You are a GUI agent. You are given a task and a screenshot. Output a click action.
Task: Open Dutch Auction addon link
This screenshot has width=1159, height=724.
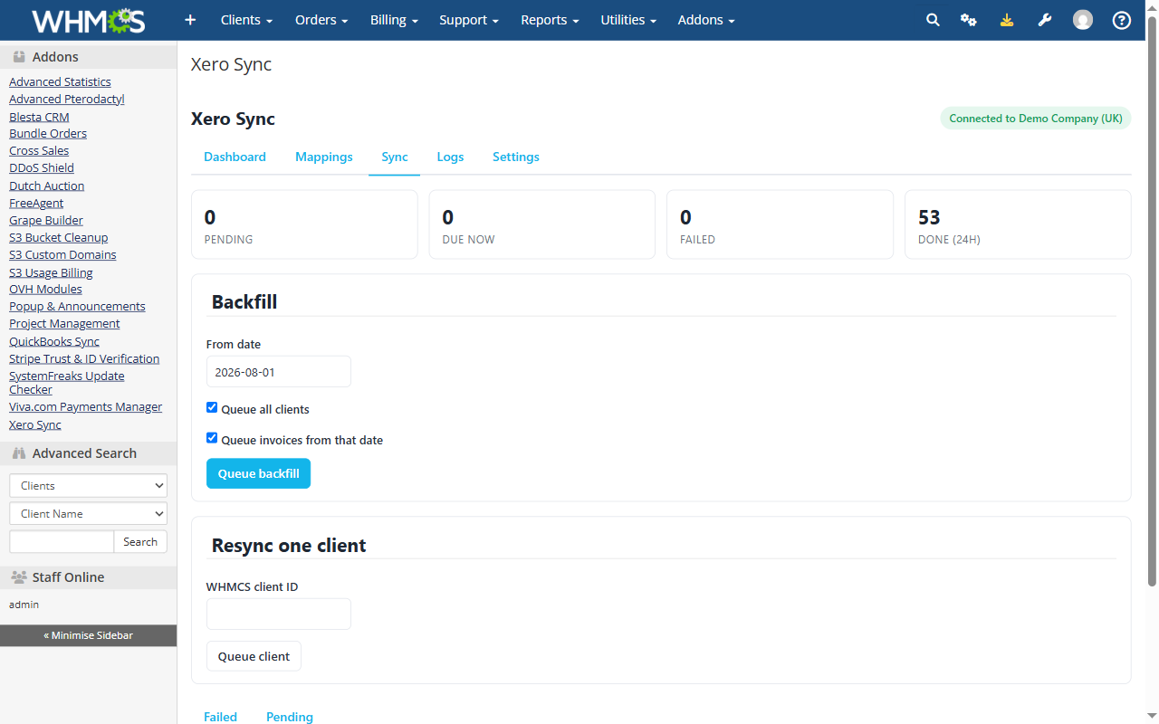(47, 186)
